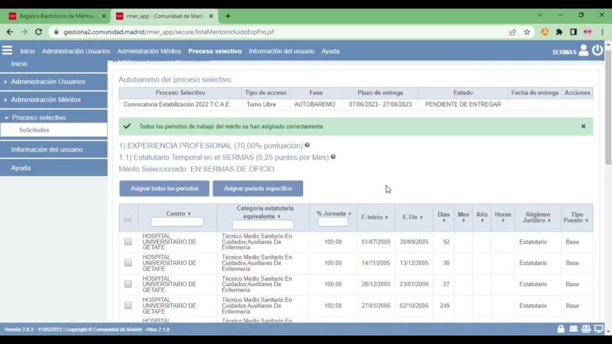Open Información del usuario in the top navigation

point(282,51)
